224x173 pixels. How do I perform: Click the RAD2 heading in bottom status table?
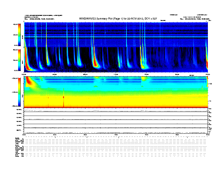pyautogui.click(x=17, y=138)
